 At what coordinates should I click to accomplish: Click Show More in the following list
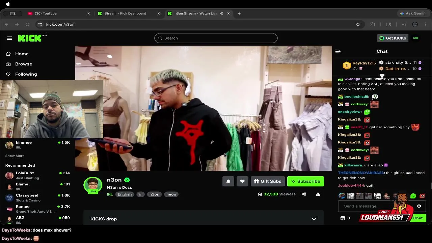click(x=15, y=156)
